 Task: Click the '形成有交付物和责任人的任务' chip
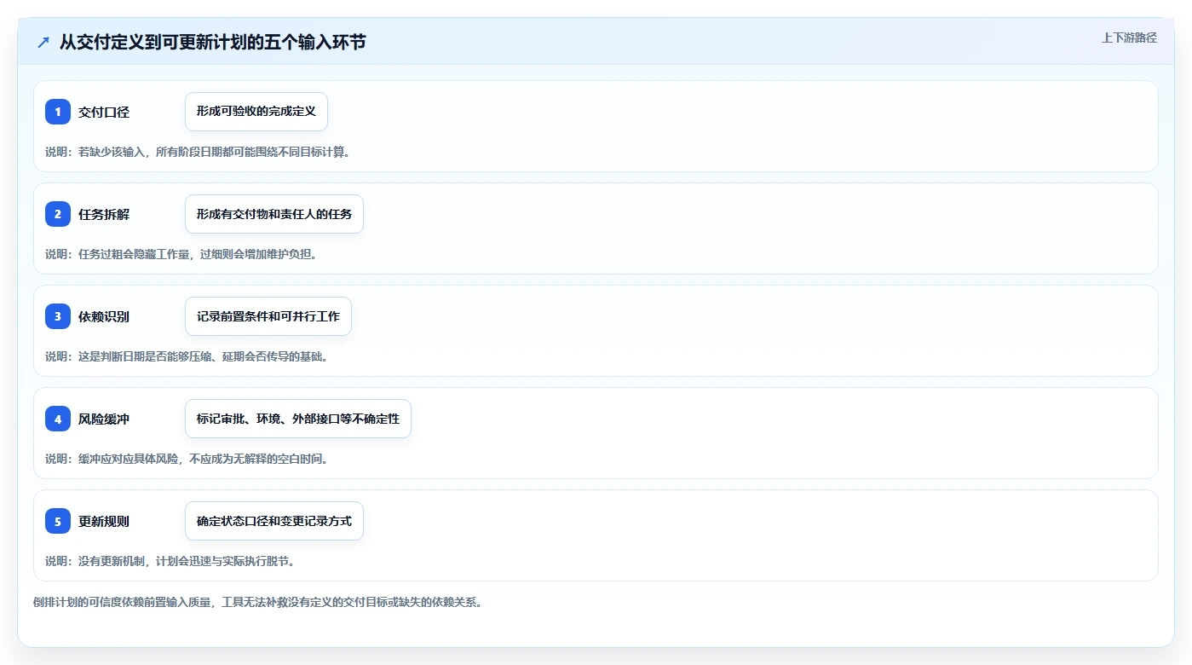pos(274,214)
